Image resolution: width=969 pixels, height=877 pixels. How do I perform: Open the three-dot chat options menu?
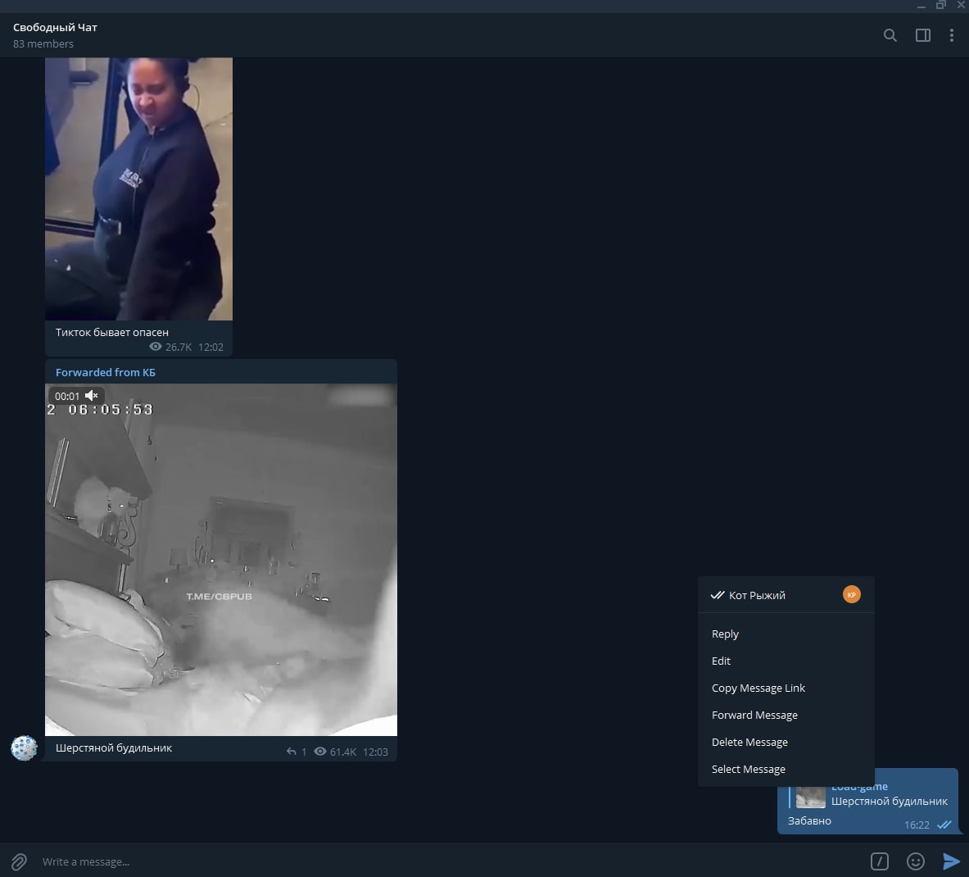tap(951, 35)
